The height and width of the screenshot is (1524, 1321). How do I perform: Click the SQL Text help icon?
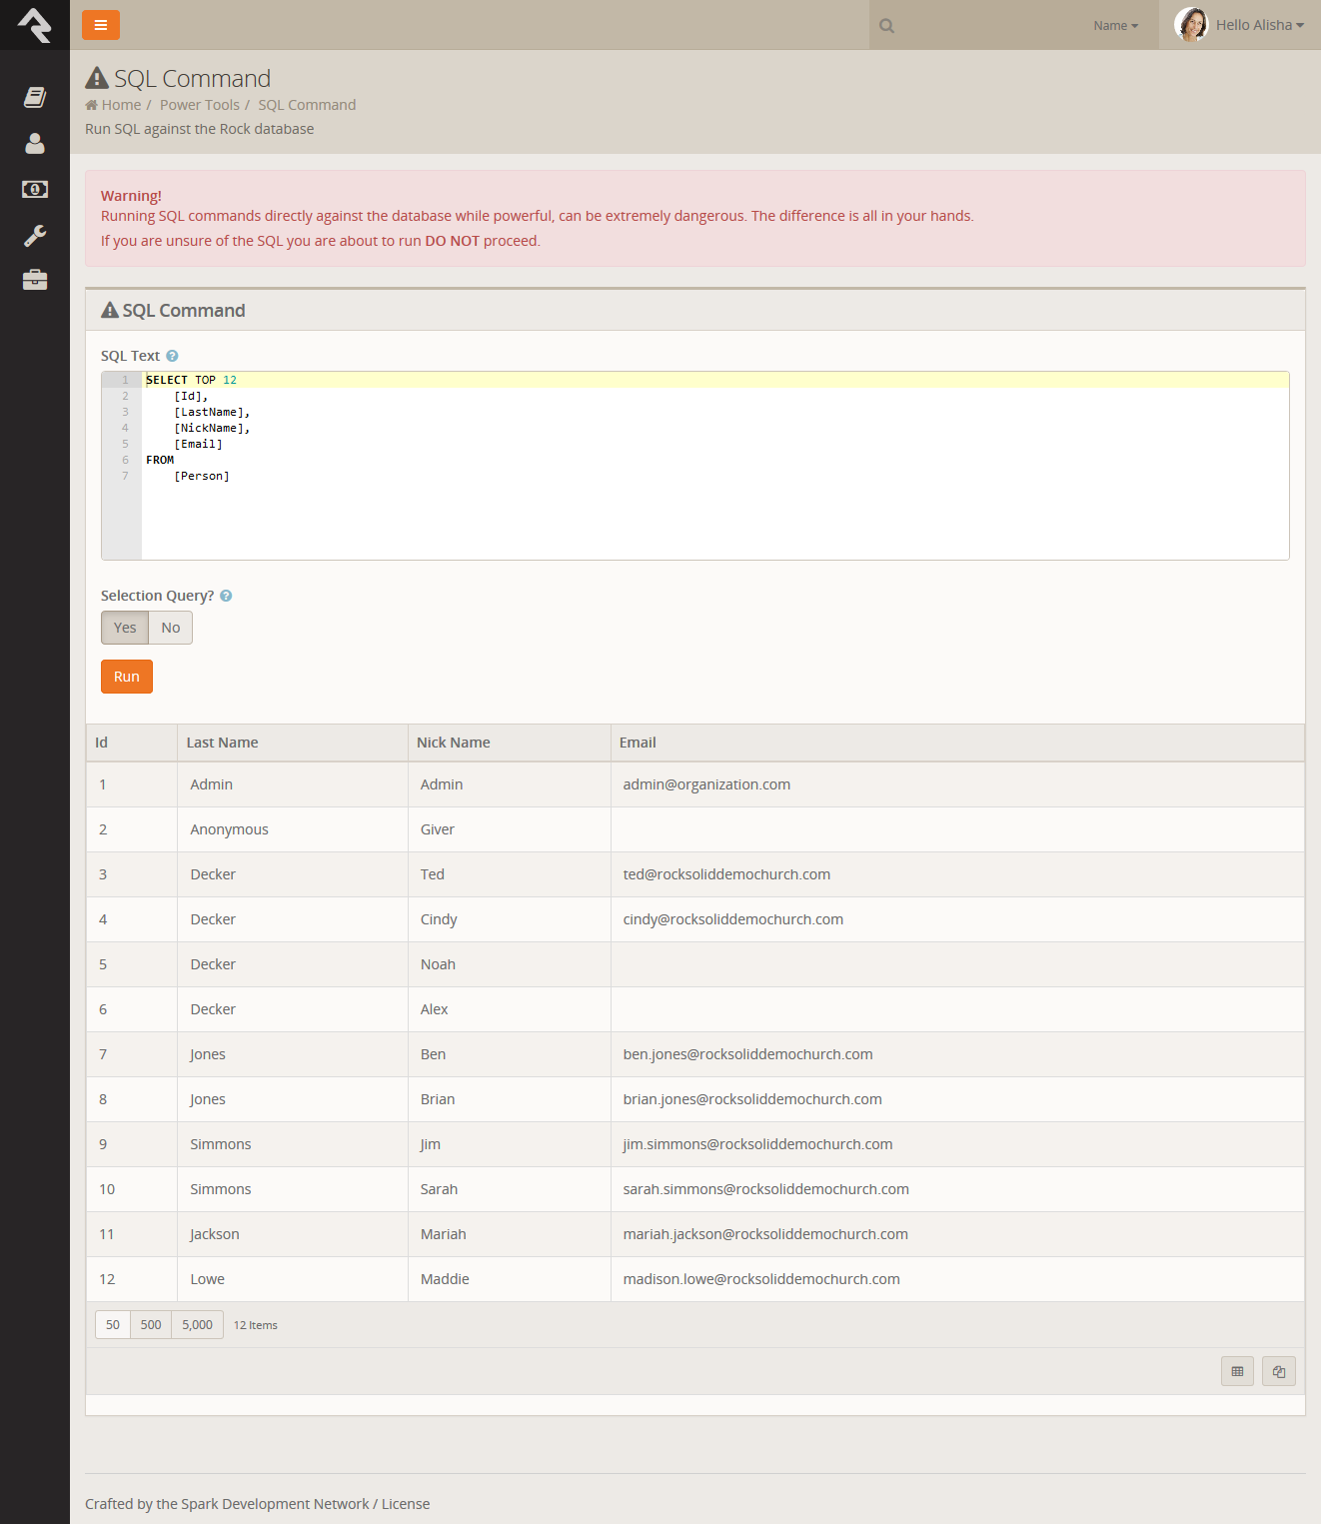point(172,356)
